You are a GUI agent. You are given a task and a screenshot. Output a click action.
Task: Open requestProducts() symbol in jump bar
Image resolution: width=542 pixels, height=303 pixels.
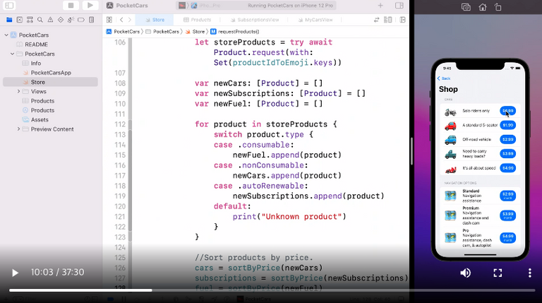click(x=235, y=32)
